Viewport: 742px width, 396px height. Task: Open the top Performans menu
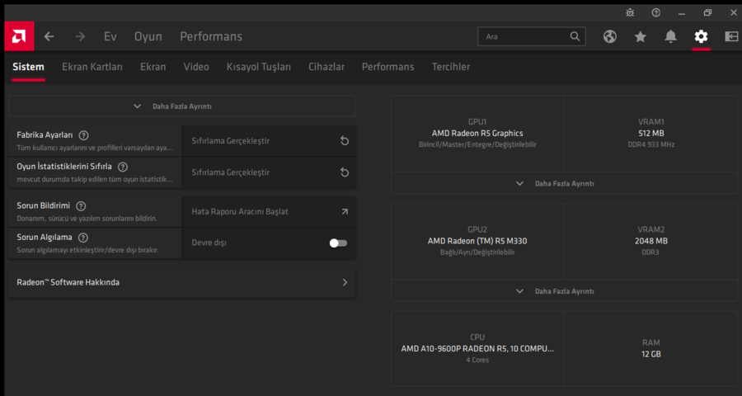click(x=211, y=36)
